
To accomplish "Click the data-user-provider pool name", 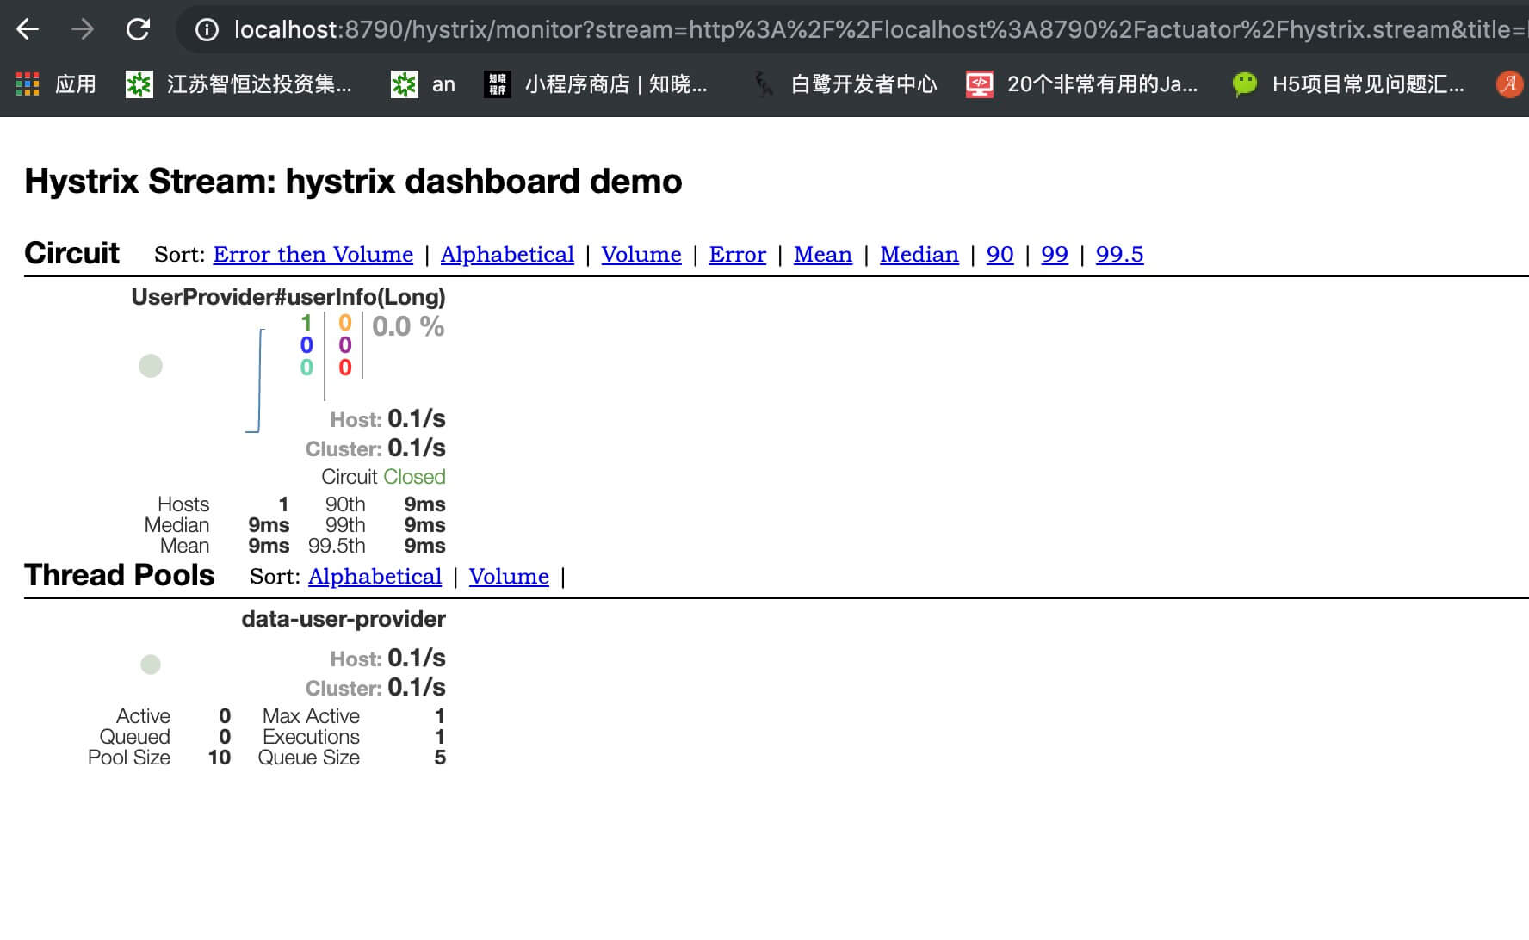I will (x=344, y=619).
